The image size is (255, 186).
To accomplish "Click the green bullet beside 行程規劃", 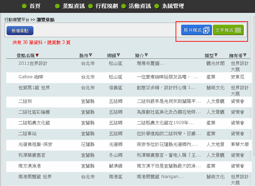I will (91, 6).
